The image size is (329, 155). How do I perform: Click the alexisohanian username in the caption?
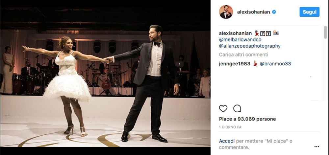tap(235, 33)
